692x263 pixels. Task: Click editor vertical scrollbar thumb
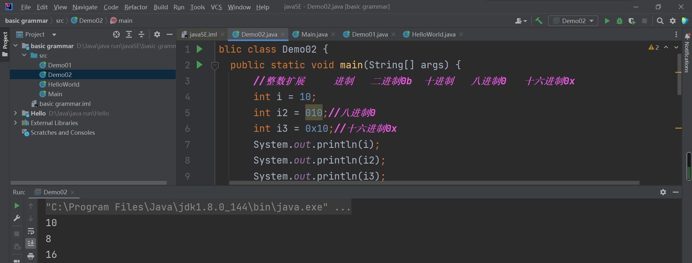click(679, 74)
